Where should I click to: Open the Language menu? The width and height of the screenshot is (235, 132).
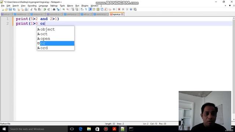(x=43, y=6)
